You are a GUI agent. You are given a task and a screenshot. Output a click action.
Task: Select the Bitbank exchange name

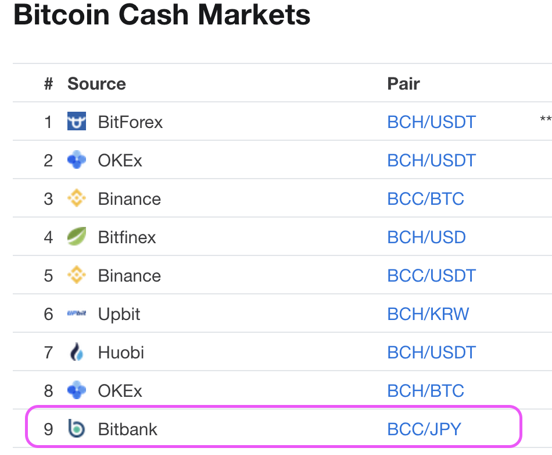pyautogui.click(x=127, y=429)
